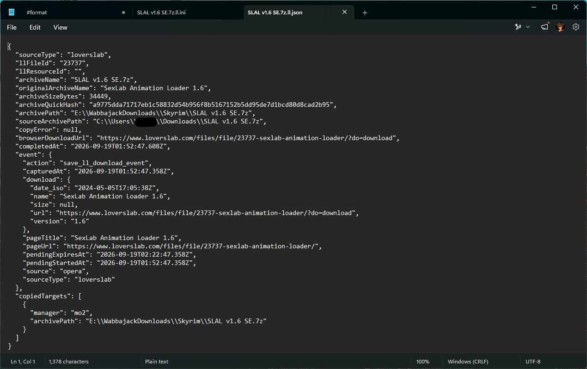Click the "pageTitle" line
The width and height of the screenshot is (587, 369).
(x=102, y=238)
